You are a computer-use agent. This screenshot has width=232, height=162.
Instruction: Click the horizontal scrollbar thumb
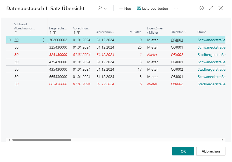42,140
